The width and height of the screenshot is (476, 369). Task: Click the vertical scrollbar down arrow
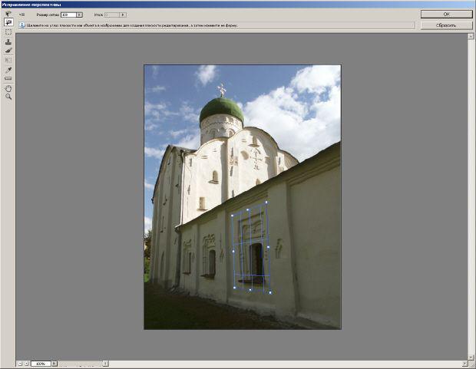tap(471, 357)
